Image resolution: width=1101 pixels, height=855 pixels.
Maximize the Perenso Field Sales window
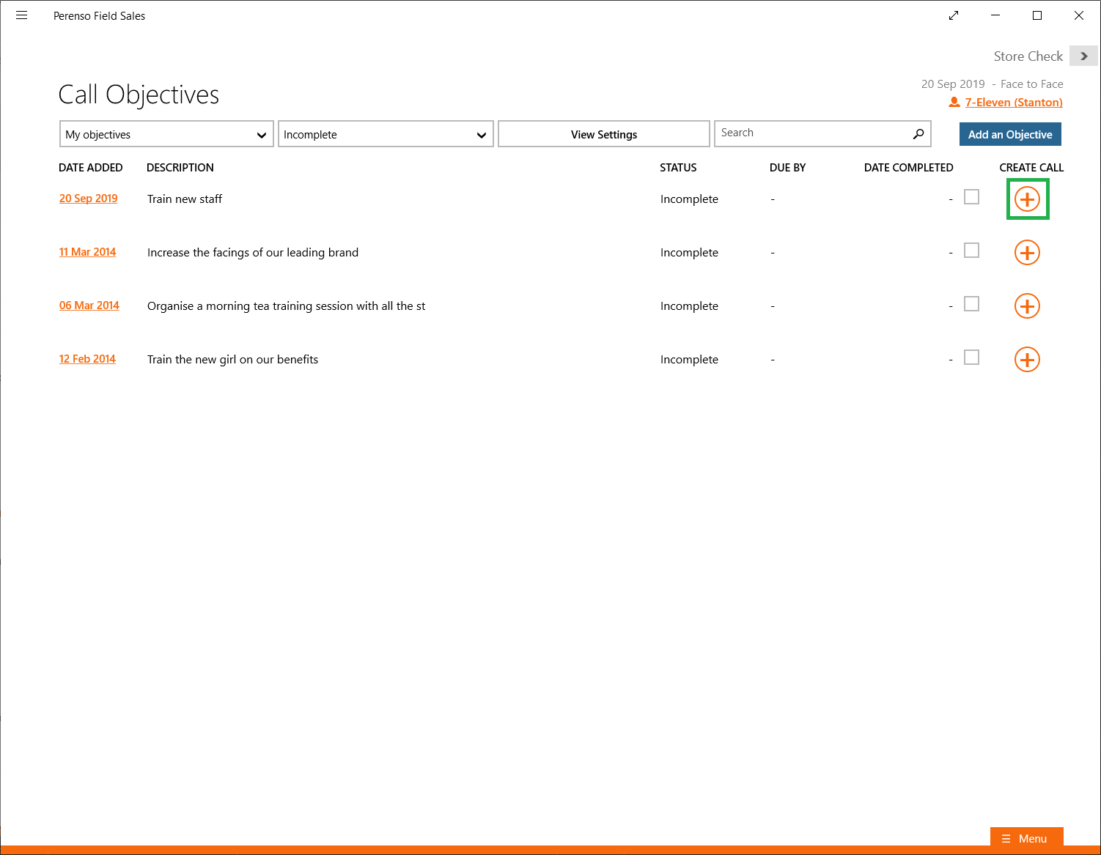tap(1037, 15)
